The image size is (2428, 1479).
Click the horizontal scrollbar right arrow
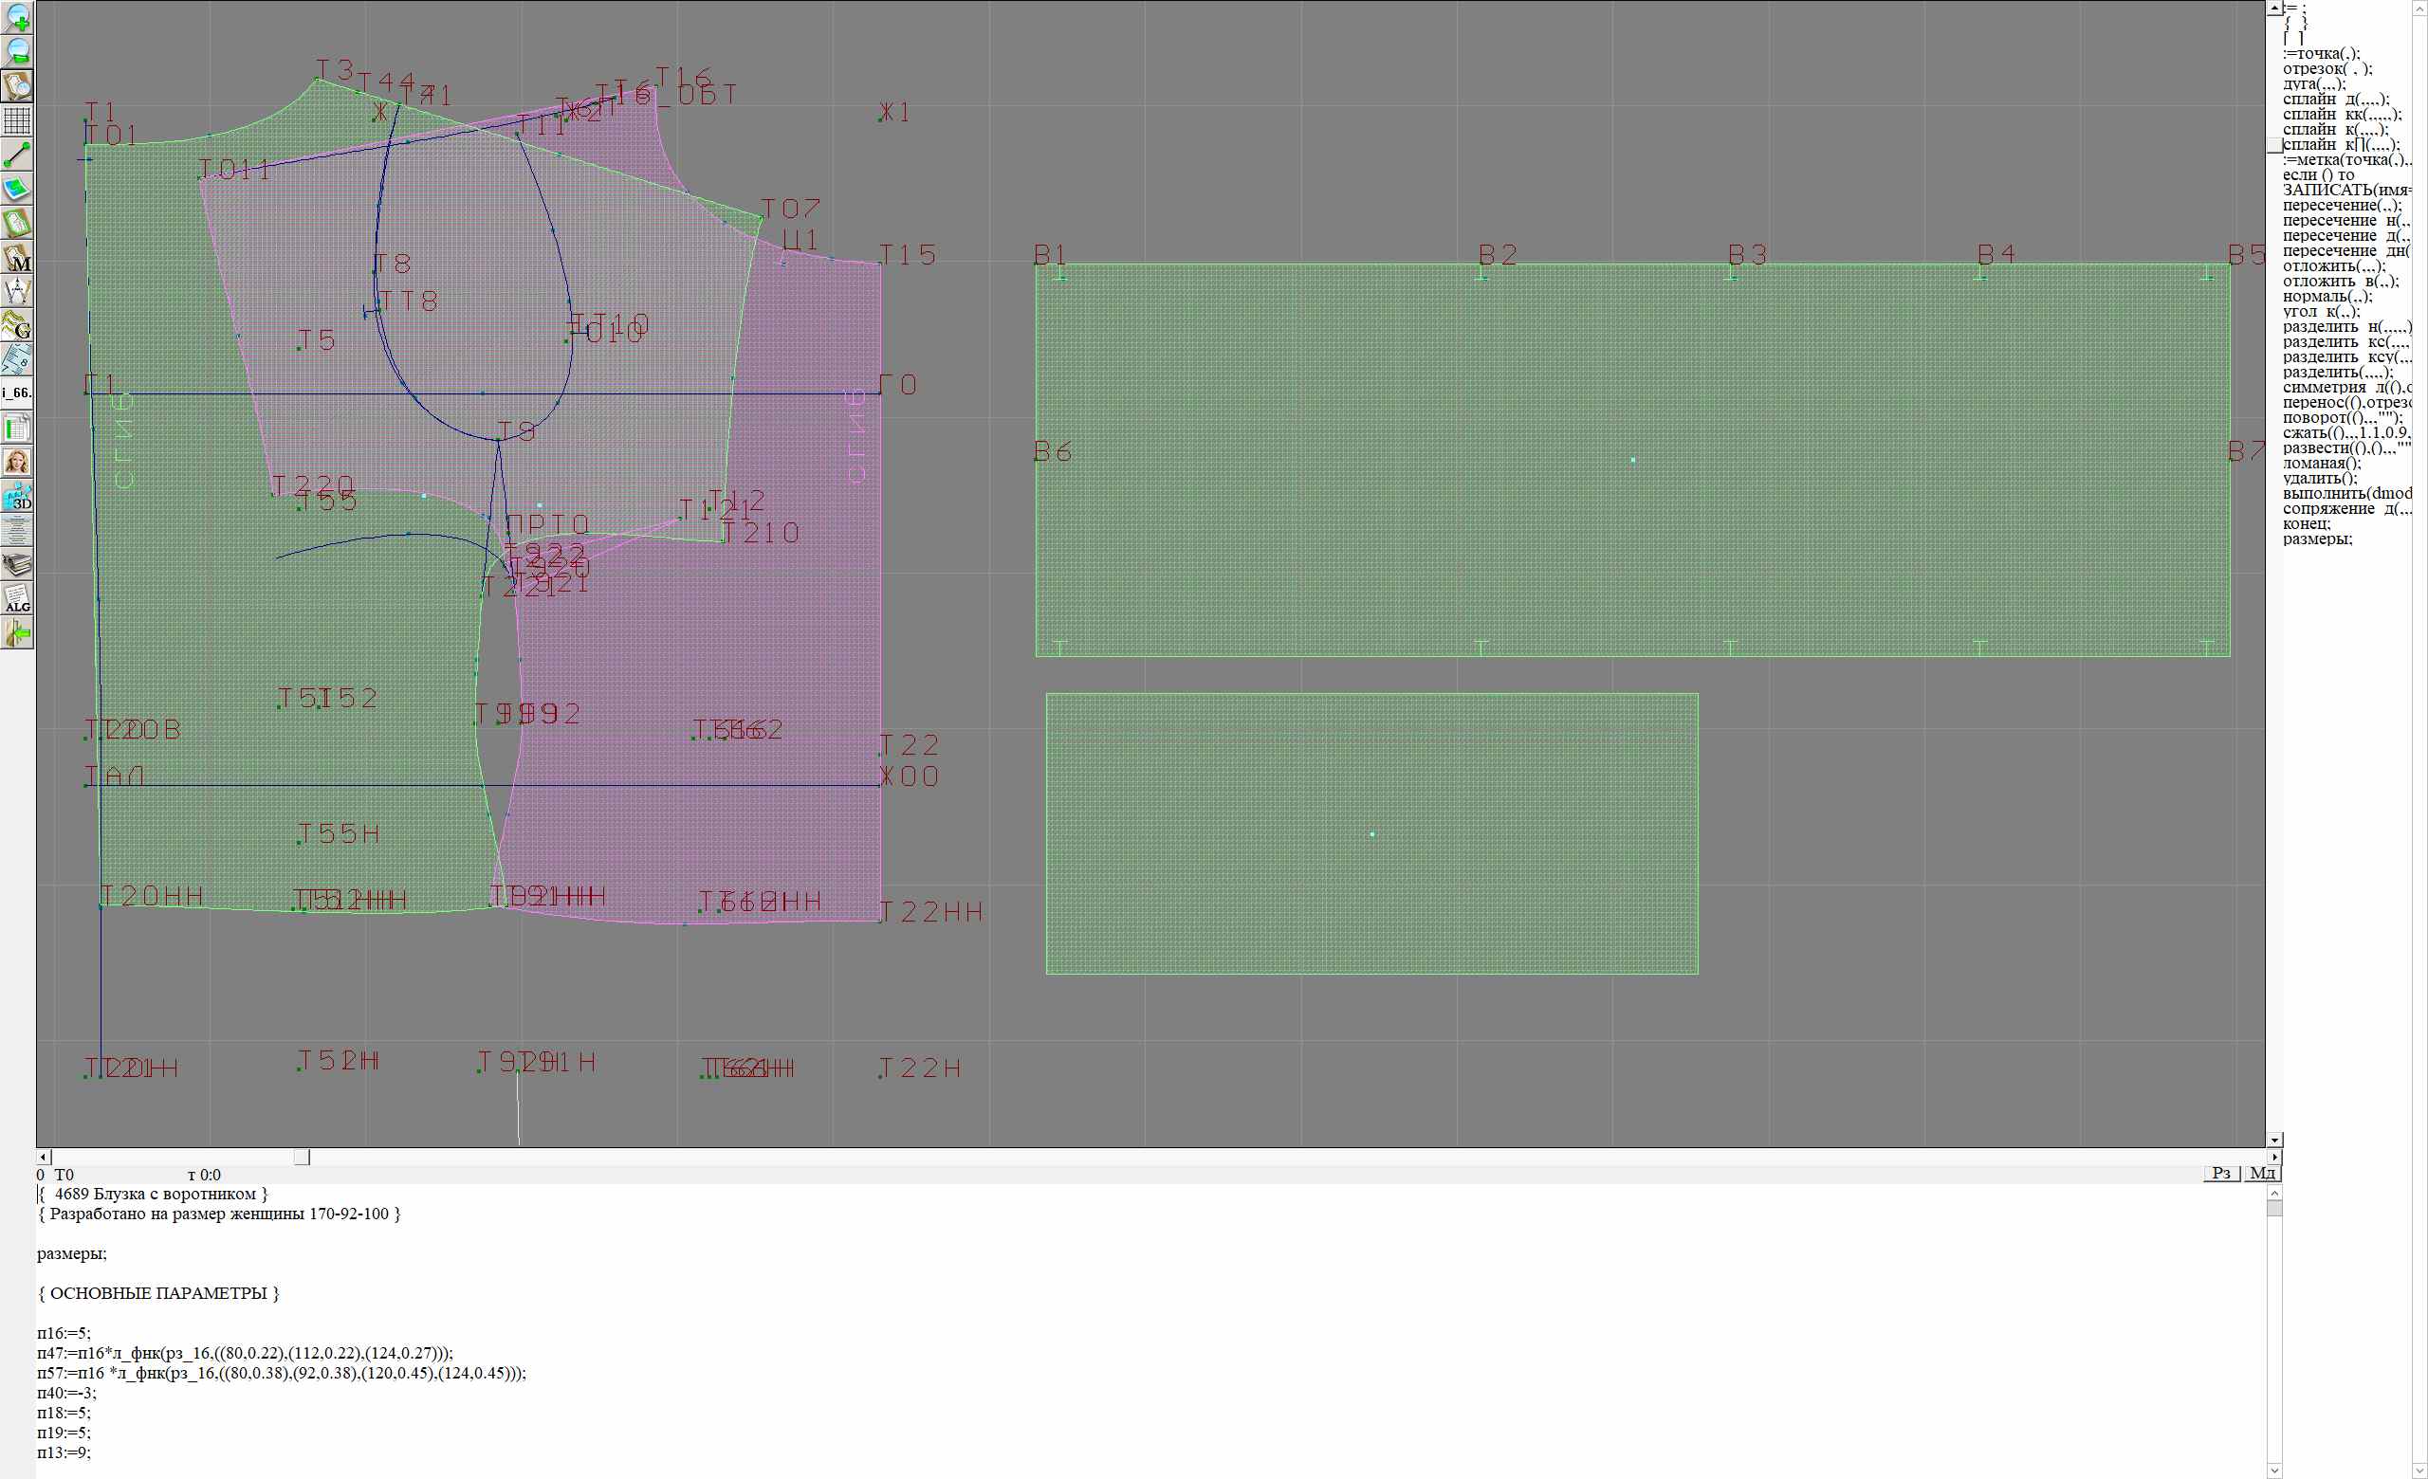pyautogui.click(x=2273, y=1157)
